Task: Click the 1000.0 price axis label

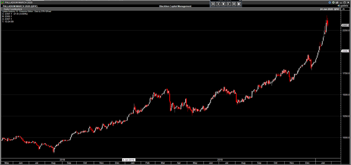Action: pos(346,138)
